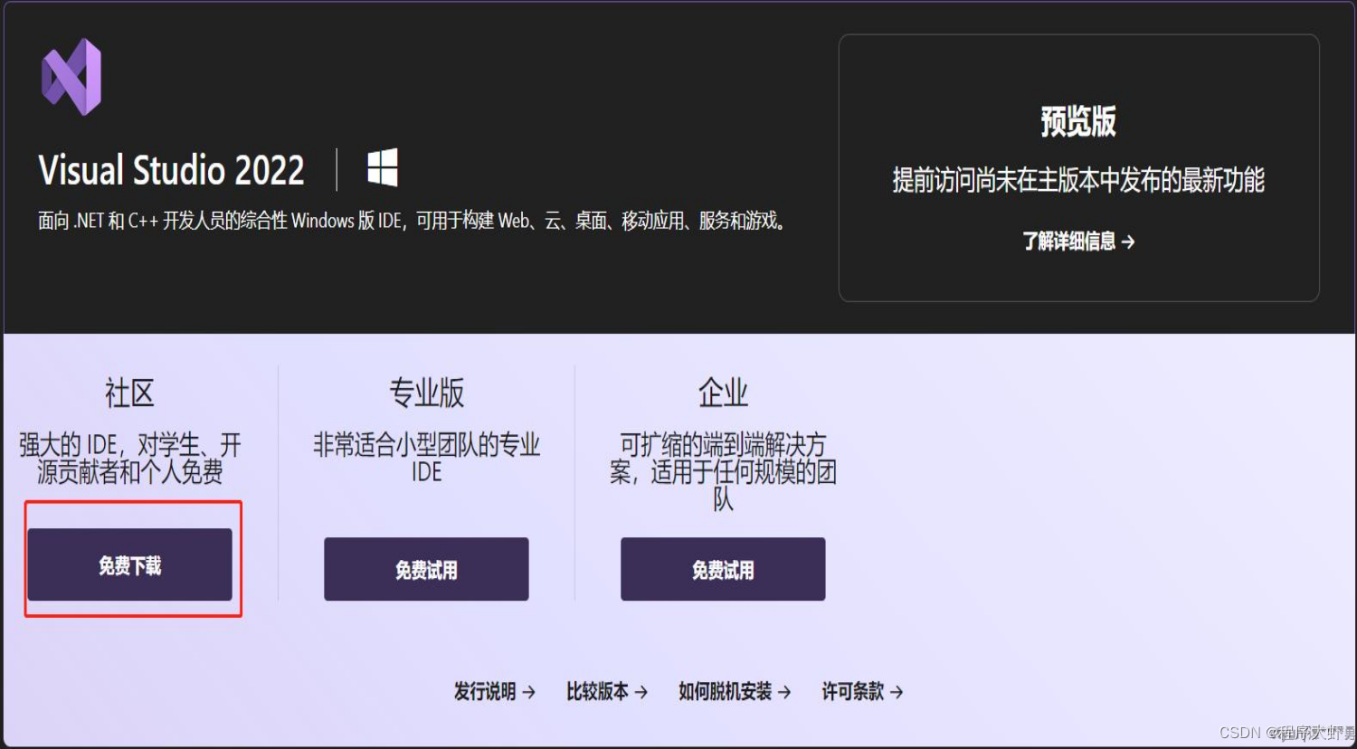
Task: Click 免费试用 under 企业
Action: (723, 569)
